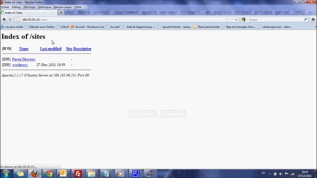Image resolution: width=317 pixels, height=178 pixels.
Task: Open 'Les plus visités' bookmark
Action: click(x=12, y=27)
